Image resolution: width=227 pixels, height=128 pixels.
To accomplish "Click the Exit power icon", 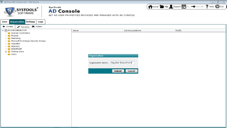I will click(217, 6).
